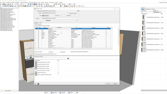
Task: Tick the checkbox to hide elements without material replacement
Action: pos(35,26)
